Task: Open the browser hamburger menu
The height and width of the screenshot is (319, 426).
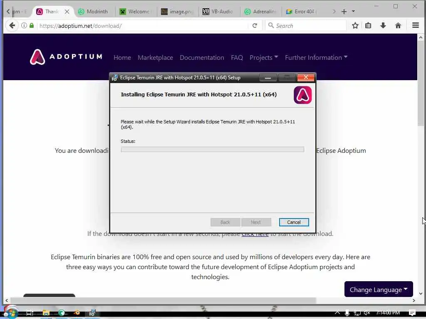Action: (416, 25)
